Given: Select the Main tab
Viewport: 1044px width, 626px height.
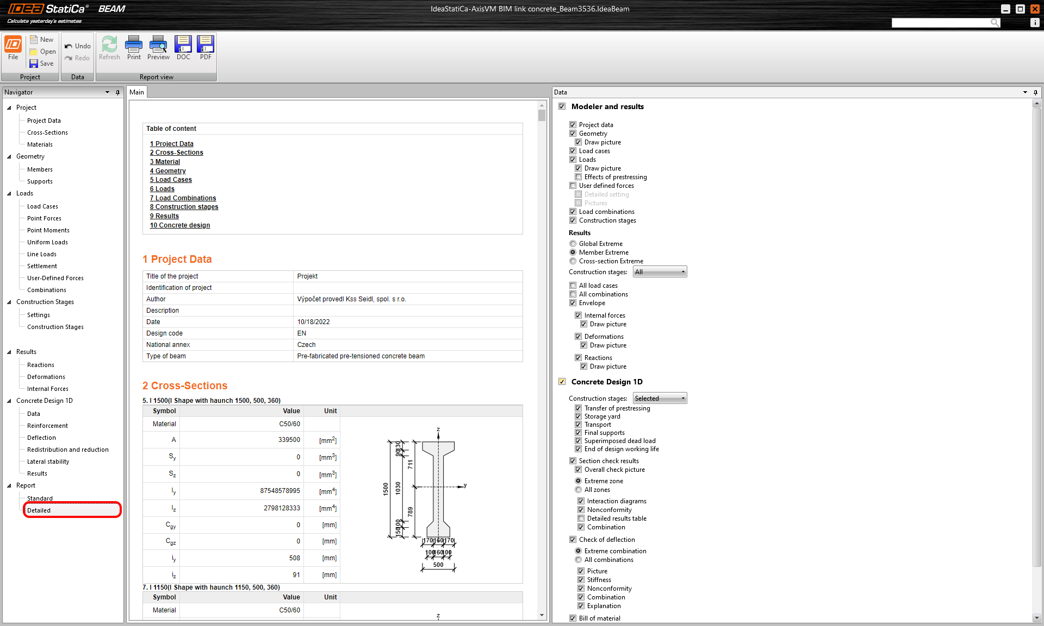Looking at the screenshot, I should tap(137, 92).
